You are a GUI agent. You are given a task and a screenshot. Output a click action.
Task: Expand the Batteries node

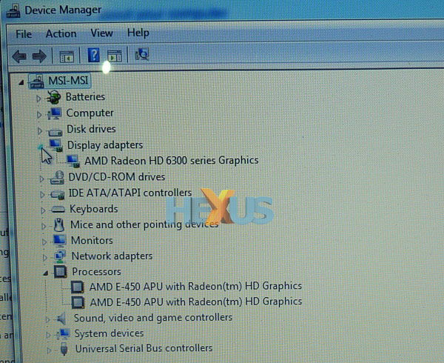point(38,99)
